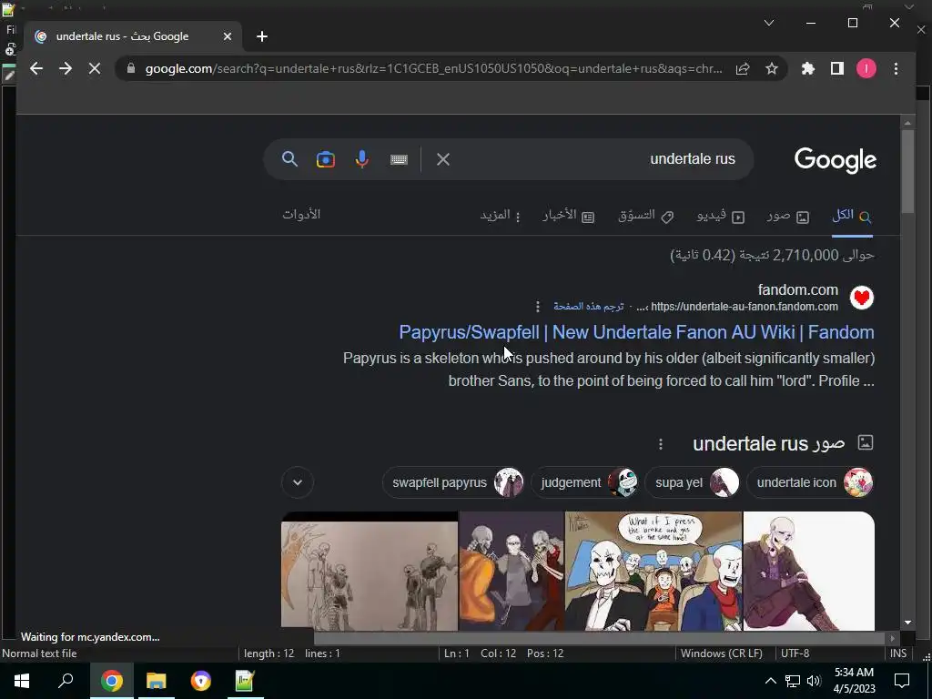This screenshot has width=932, height=699.
Task: Select the الكل (All) results tab
Action: [852, 215]
